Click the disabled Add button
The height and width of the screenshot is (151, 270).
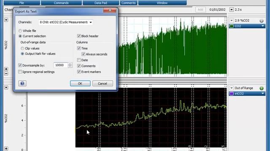coord(200,10)
